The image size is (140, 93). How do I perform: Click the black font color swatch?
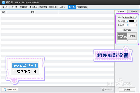point(132,21)
